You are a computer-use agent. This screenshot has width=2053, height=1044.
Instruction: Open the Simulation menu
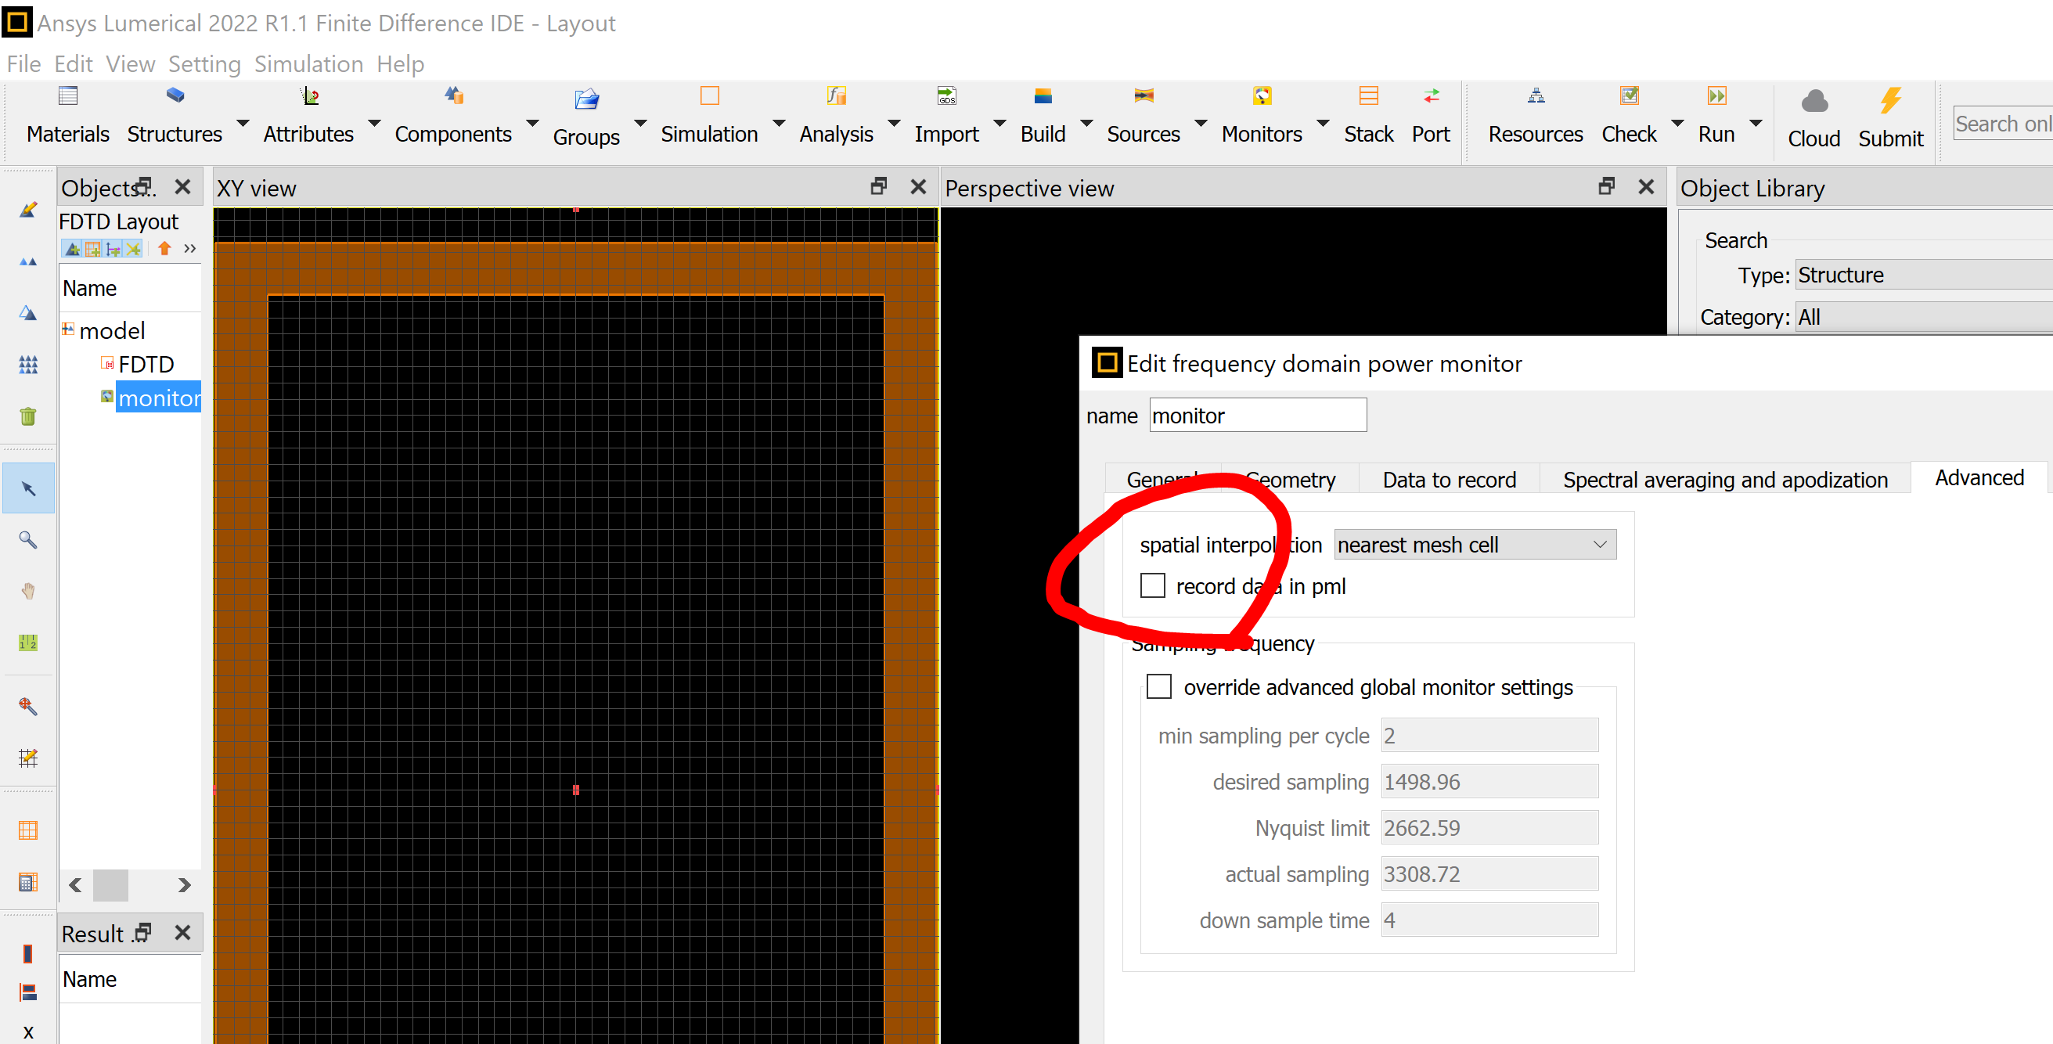click(308, 63)
